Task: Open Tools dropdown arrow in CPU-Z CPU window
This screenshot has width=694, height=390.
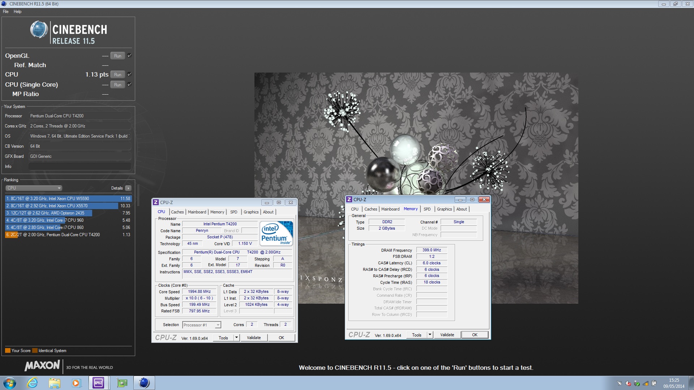Action: point(236,338)
